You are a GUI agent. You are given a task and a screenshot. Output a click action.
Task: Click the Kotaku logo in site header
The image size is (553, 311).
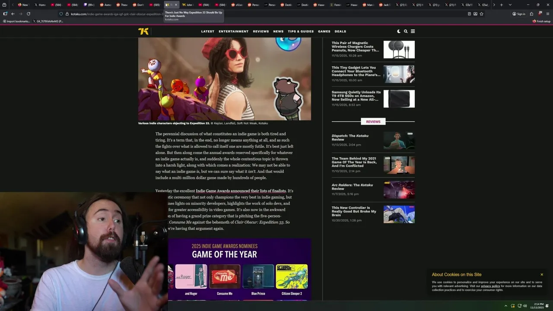tap(143, 31)
